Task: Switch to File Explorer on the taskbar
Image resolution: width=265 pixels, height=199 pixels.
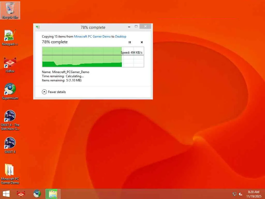Action: [53, 194]
